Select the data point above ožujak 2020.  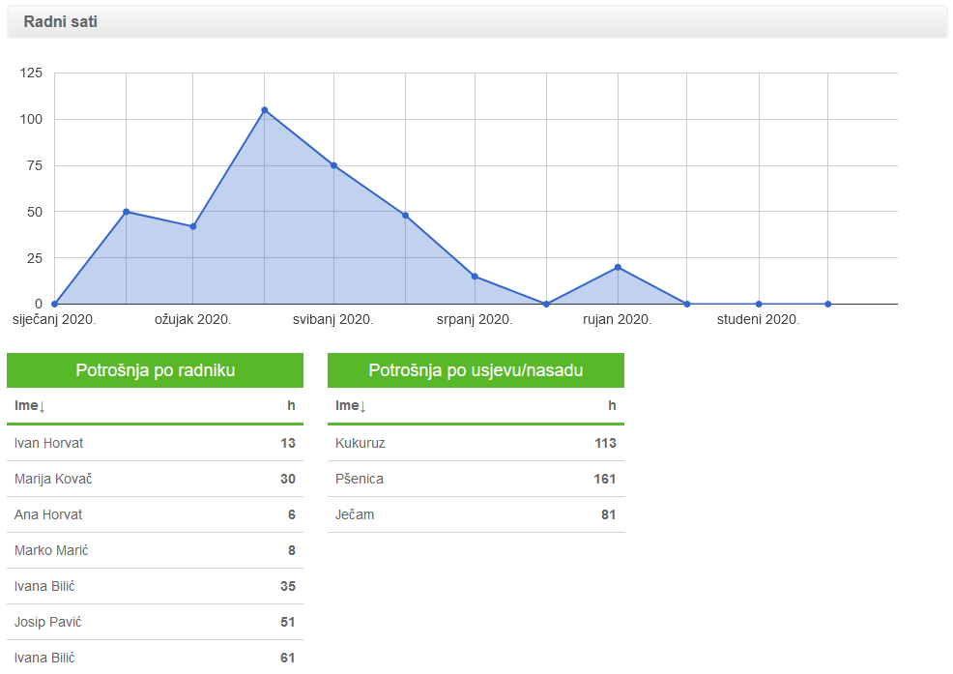(x=193, y=226)
